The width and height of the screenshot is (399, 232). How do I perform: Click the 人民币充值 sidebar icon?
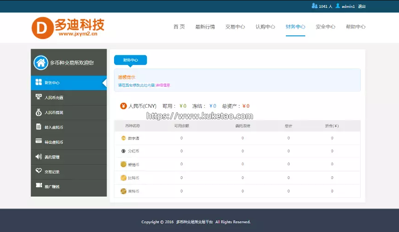click(39, 97)
